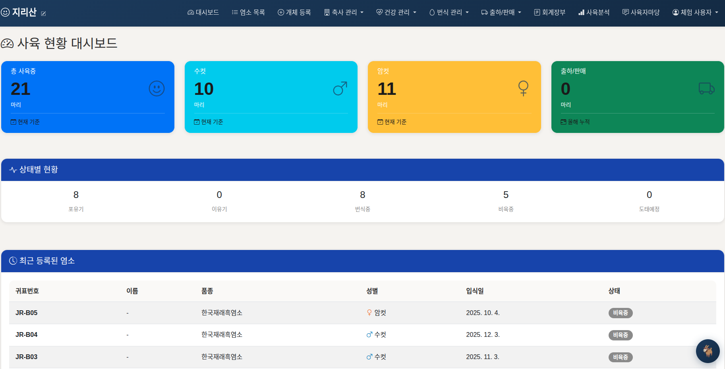Click the 포유기 count in 상태별 현황
The image size is (725, 369).
(76, 195)
